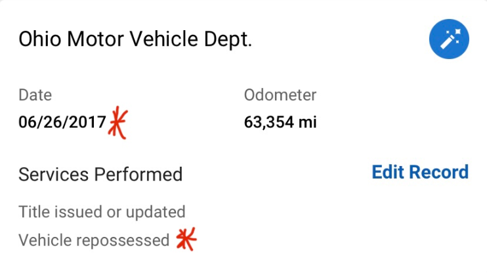Screen dimensions: 487x273
Task: Click the word Dept. in the title
Action: tap(228, 40)
